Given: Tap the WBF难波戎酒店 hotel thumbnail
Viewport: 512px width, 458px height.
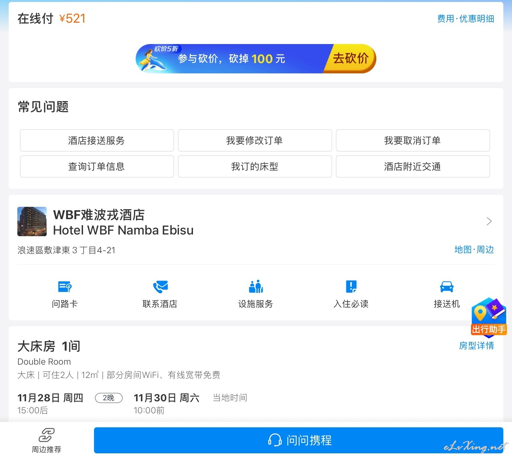Looking at the screenshot, I should tap(32, 221).
